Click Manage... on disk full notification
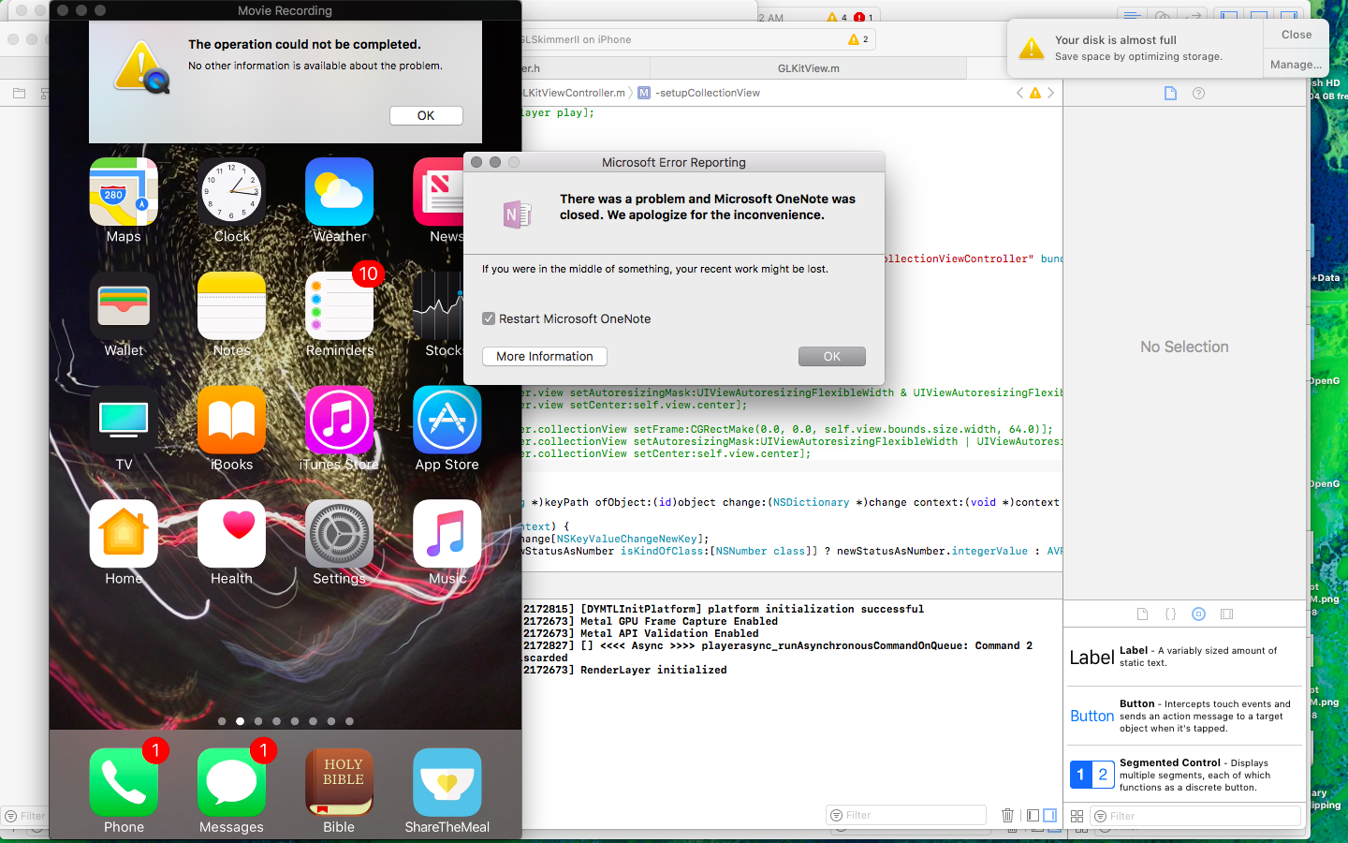 tap(1297, 65)
